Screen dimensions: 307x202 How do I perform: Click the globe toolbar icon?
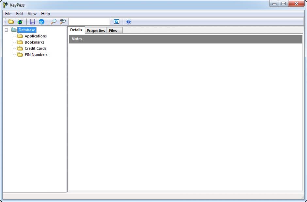tap(20, 22)
